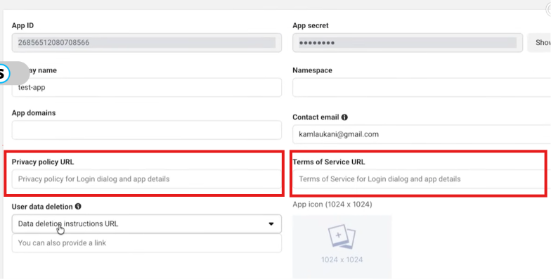Click the 'Terms of Service URL' label
The height and width of the screenshot is (279, 551).
pos(329,162)
